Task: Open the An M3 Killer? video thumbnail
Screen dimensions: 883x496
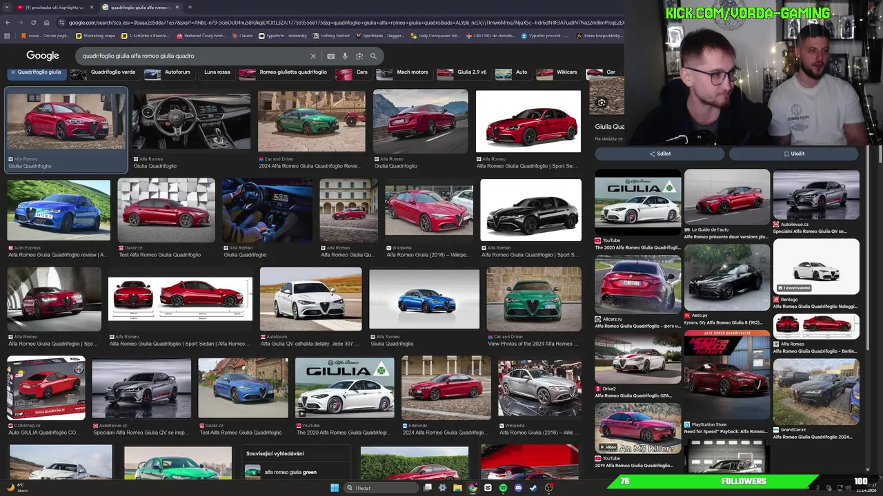Action: tap(638, 427)
